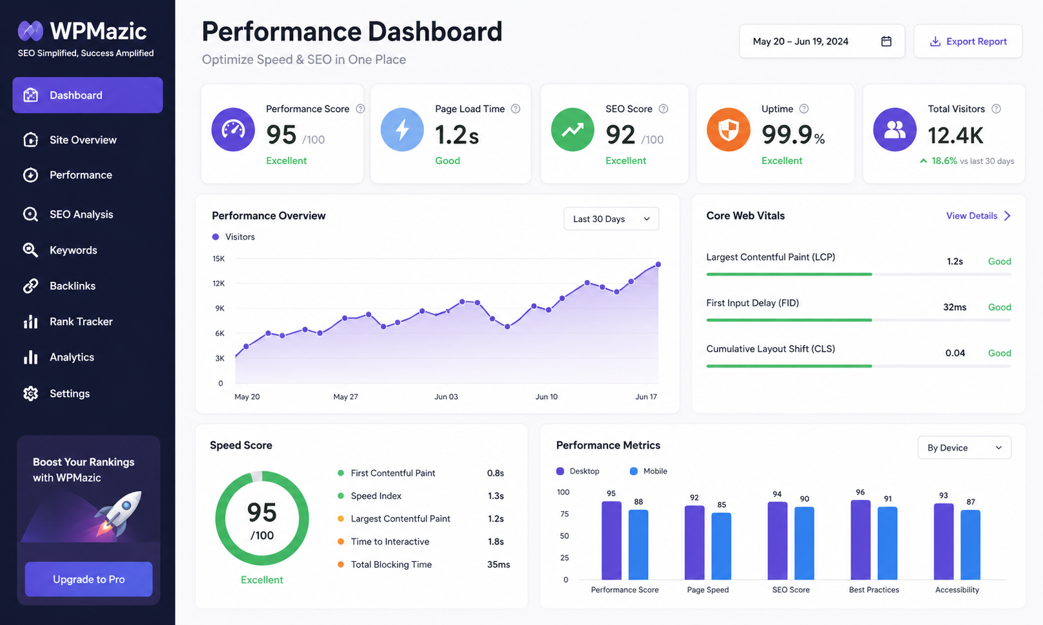The width and height of the screenshot is (1043, 625).
Task: Click the Backlinks chain icon
Action: coord(30,286)
